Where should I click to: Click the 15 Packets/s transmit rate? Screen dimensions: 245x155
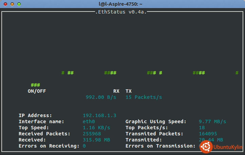pyautogui.click(x=144, y=97)
